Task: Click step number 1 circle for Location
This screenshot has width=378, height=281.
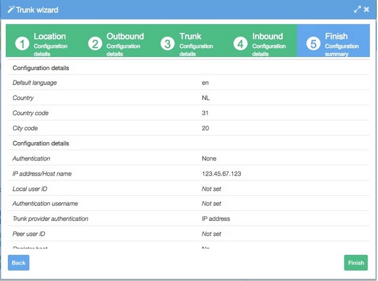Action: pyautogui.click(x=22, y=44)
